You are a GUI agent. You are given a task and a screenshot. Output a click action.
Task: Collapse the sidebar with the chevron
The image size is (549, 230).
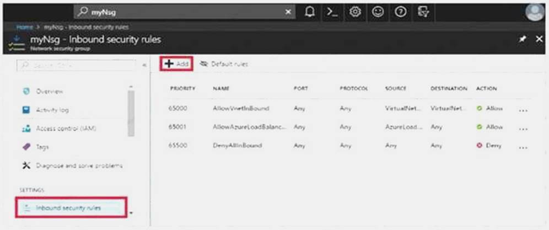coord(144,65)
